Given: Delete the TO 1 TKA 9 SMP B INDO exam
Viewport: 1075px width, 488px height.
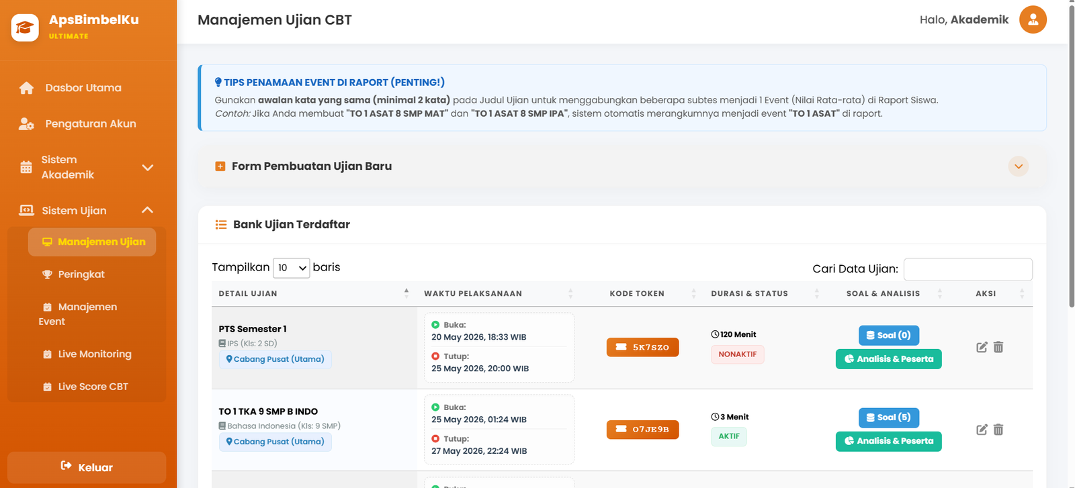Looking at the screenshot, I should pyautogui.click(x=998, y=430).
